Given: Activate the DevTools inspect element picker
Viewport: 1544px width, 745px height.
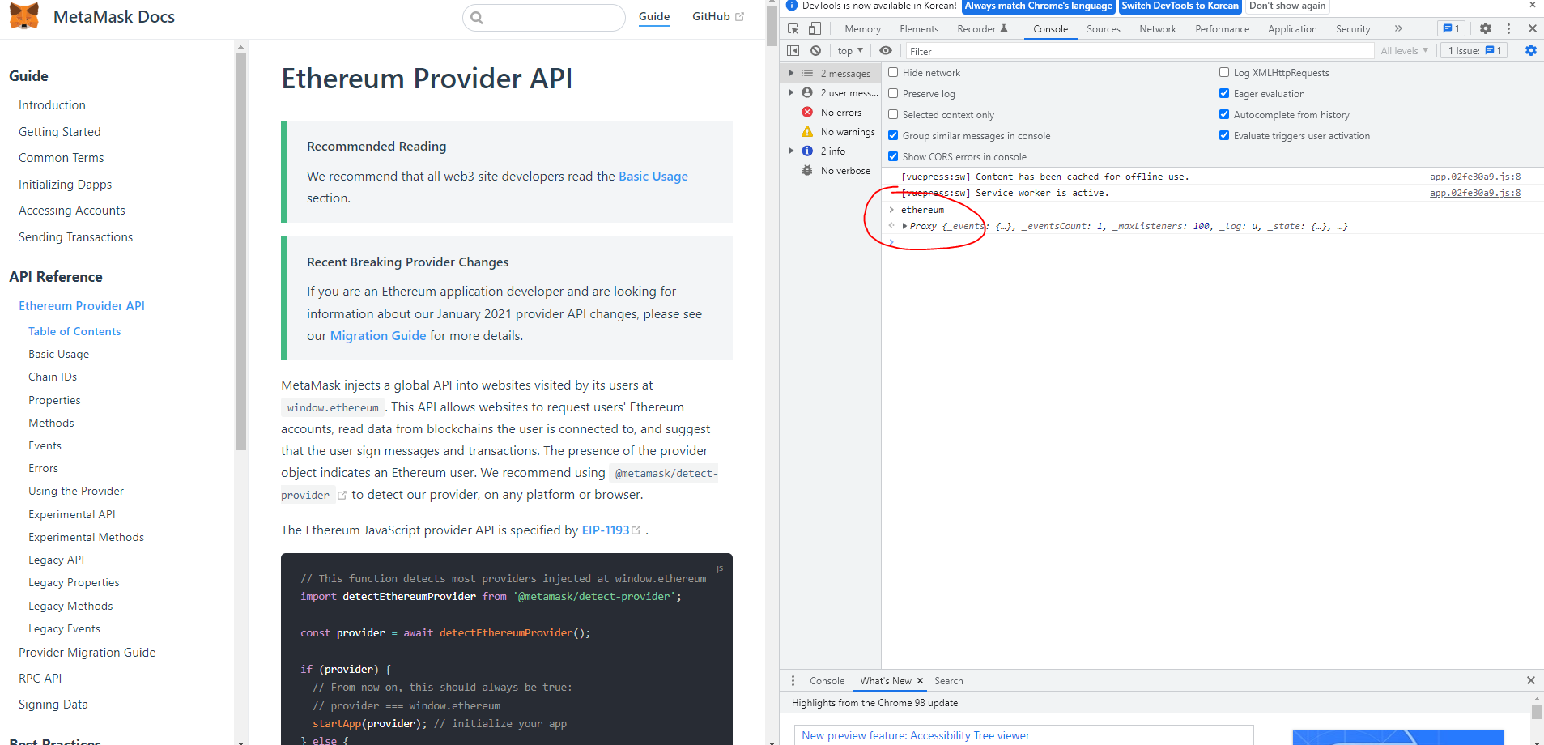Looking at the screenshot, I should click(x=793, y=28).
